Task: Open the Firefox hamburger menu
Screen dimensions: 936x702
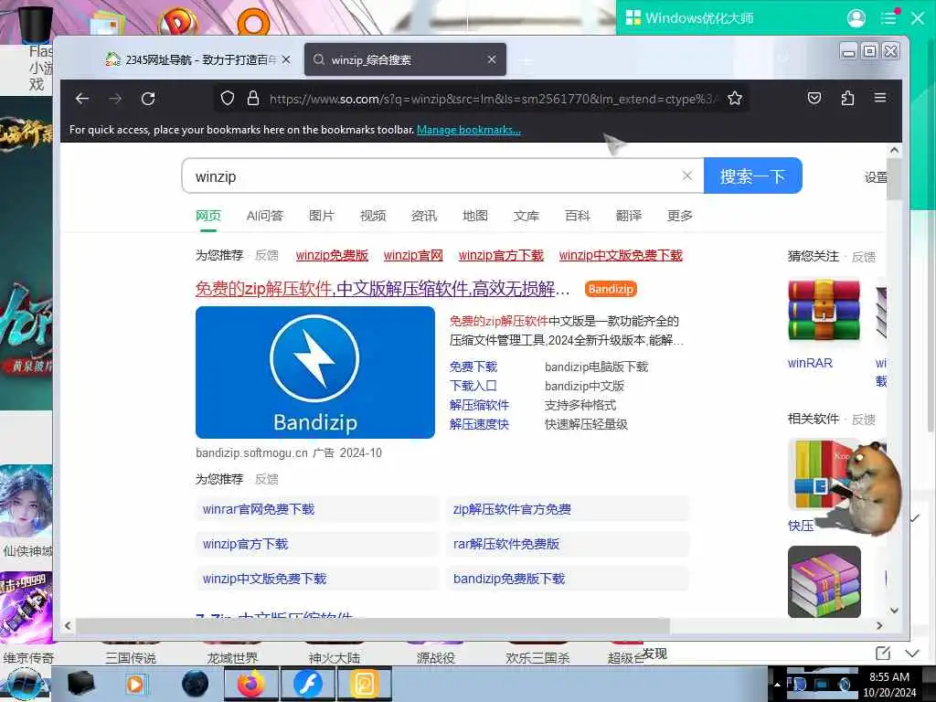Action: click(x=880, y=98)
